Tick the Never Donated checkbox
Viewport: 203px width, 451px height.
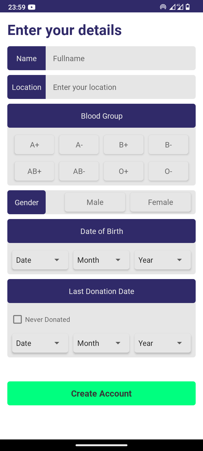click(17, 319)
